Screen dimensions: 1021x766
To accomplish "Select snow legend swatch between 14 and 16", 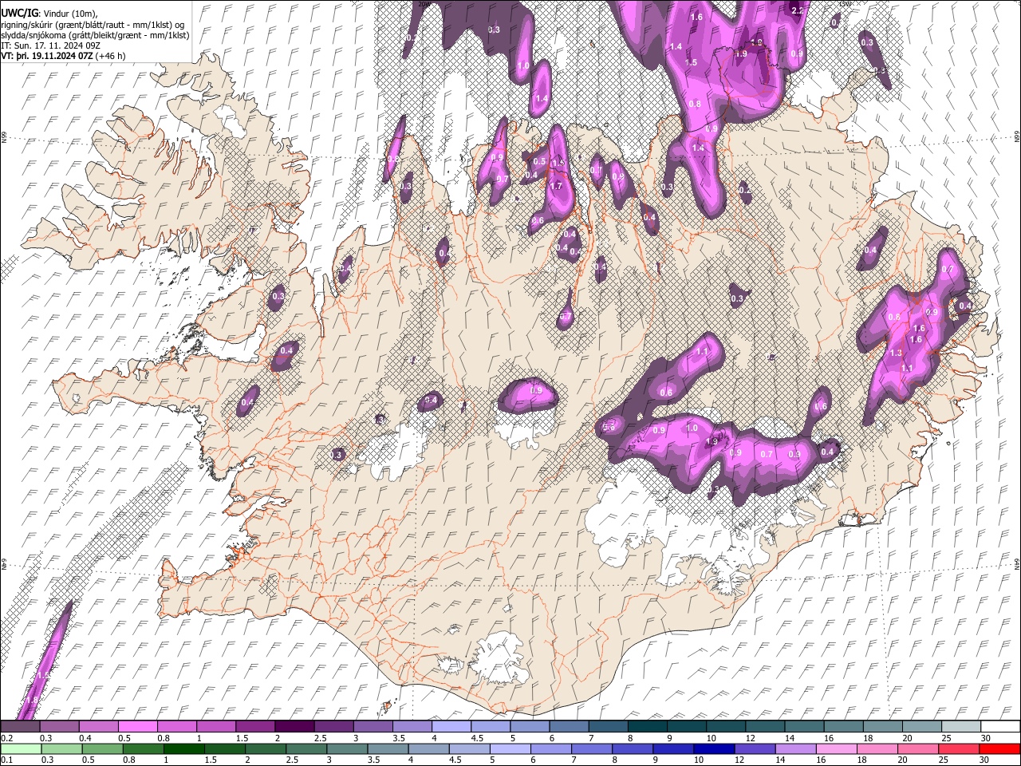I will click(805, 726).
